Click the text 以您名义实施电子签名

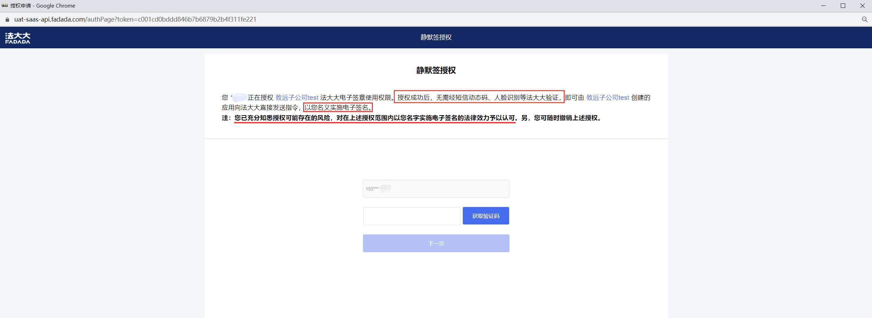(x=336, y=108)
